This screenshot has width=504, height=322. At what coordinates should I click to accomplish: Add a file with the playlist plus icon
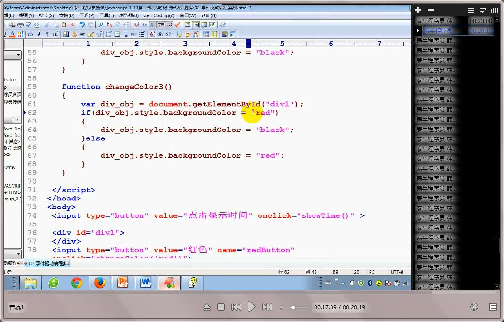tap(418, 10)
